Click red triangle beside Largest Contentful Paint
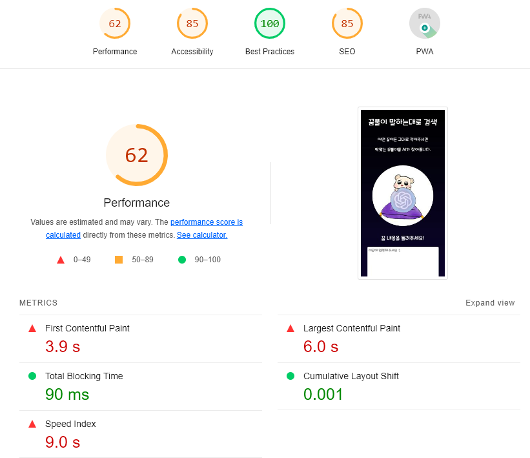Screen dimensions: 530x458 coord(290,328)
